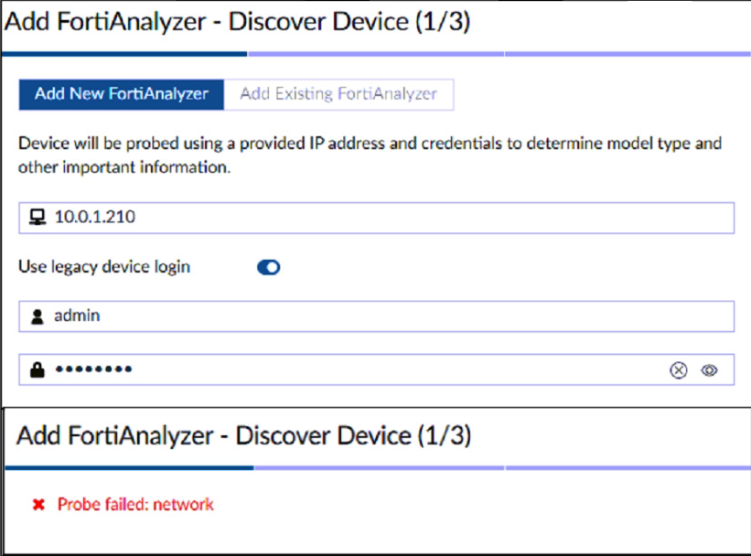The height and width of the screenshot is (556, 751).
Task: Click the Probe failed: network error message
Action: 135,504
